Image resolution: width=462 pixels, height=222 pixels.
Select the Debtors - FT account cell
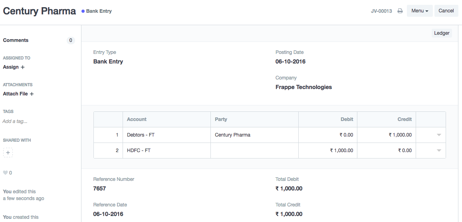(x=166, y=135)
